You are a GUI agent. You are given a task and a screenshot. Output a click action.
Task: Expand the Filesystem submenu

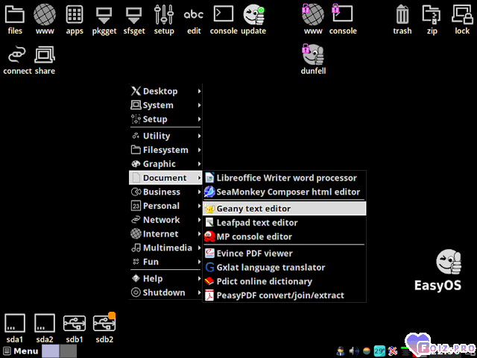tap(165, 150)
